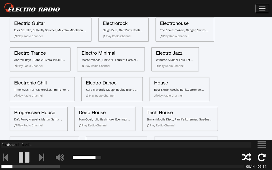
Task: Click the Electro Radio logo
Action: [x=32, y=8]
